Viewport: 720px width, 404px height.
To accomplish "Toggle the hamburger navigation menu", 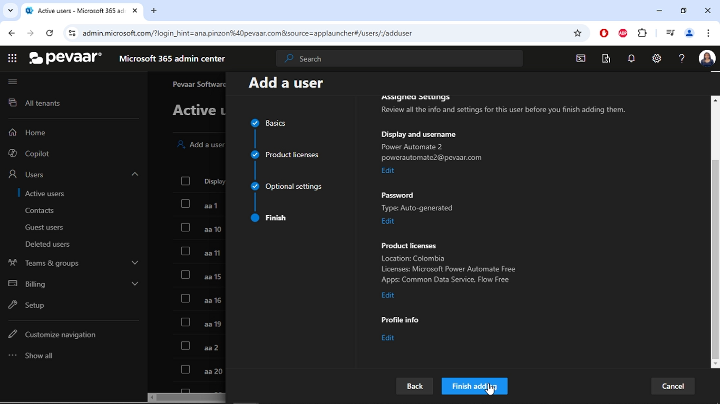I will [x=13, y=82].
